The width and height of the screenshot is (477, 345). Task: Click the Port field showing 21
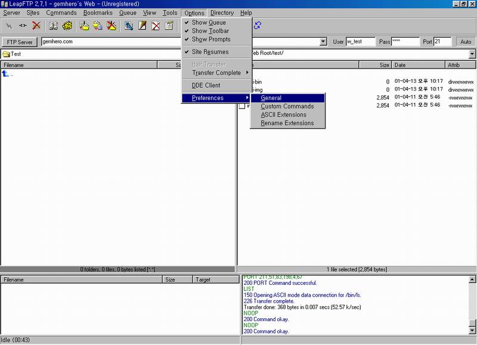(x=442, y=42)
